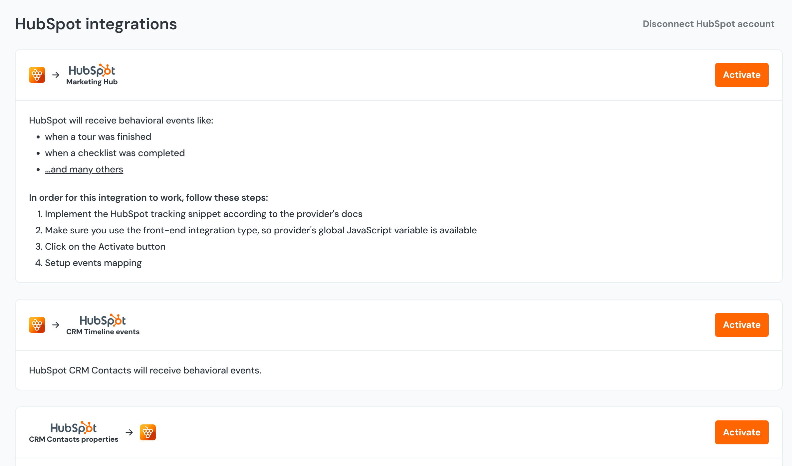Click 'Implement the HubSpot tracking snippet' step
792x466 pixels.
(203, 214)
